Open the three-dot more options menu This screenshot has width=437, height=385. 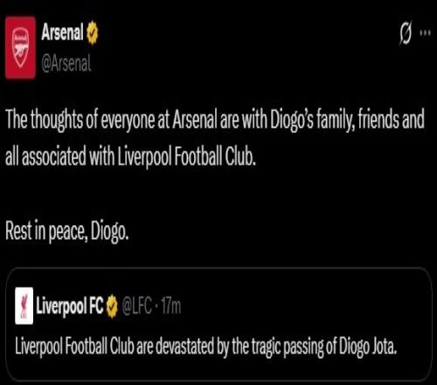pyautogui.click(x=425, y=32)
